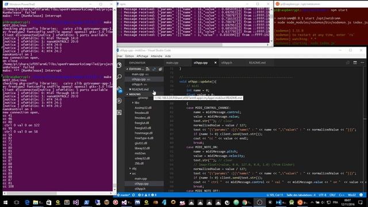Open the Search view in VS Code activity bar

(119, 76)
